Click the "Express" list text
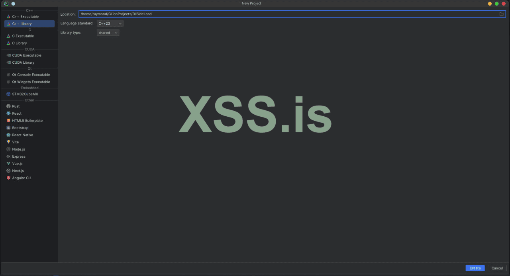 pyautogui.click(x=19, y=157)
